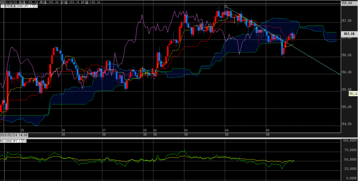Click the 156.00 price level on the axis
The image size is (358, 181).
(x=346, y=72)
